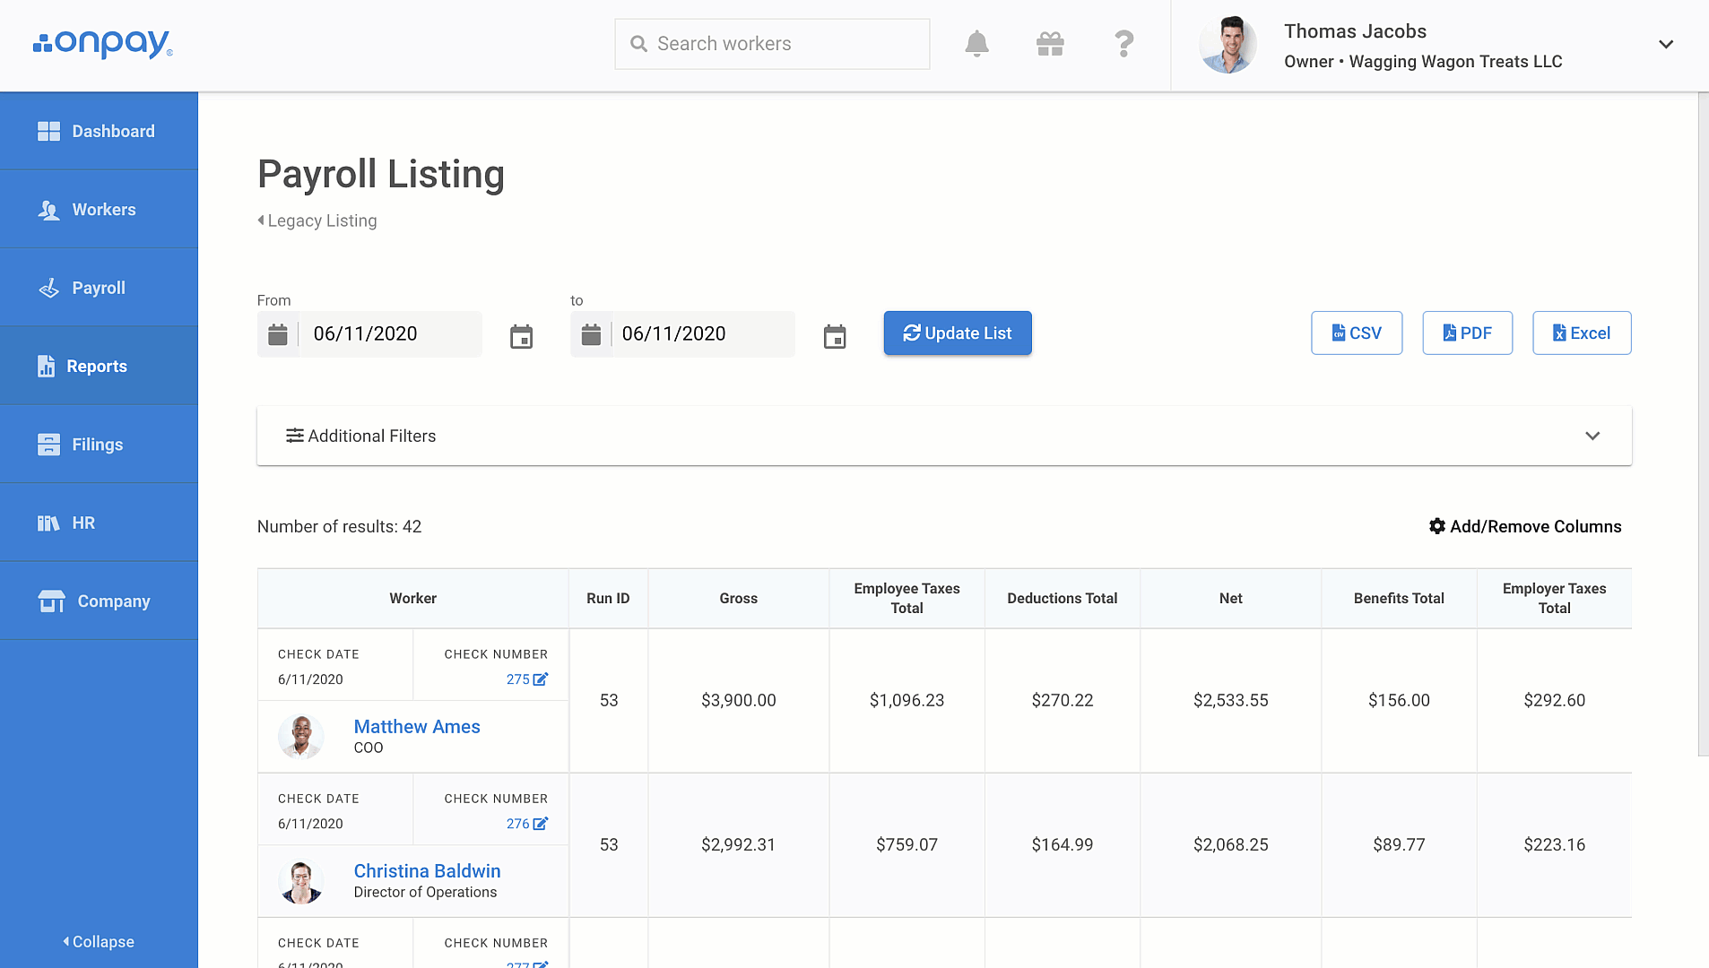The width and height of the screenshot is (1709, 968).
Task: Collapse the sidebar
Action: pos(99,942)
